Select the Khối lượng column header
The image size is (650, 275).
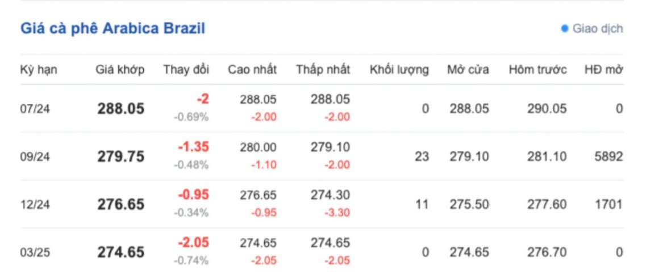tap(399, 70)
